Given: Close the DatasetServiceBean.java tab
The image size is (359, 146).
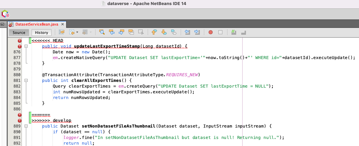Looking at the screenshot, I should tap(63, 24).
